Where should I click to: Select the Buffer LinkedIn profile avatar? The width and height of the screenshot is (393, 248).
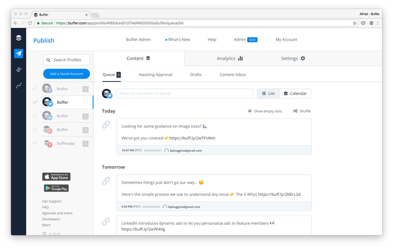[47, 116]
